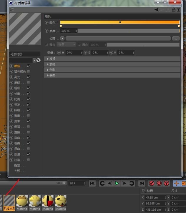Screen dimensions: 186x213
Task: Click the center diamond knot on the color gradient
Action: (x=120, y=22)
